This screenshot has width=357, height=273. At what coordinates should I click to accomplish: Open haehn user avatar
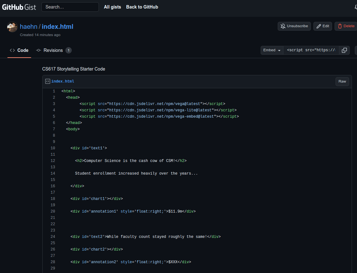(12, 27)
